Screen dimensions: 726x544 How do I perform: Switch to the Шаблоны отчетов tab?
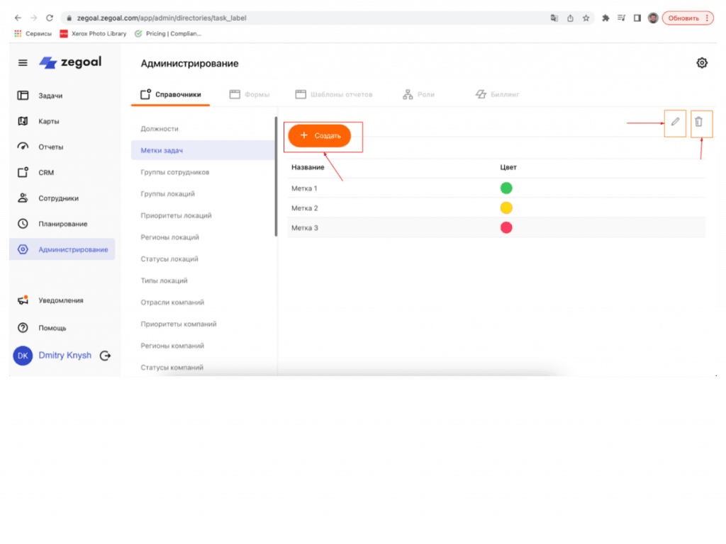(x=333, y=94)
